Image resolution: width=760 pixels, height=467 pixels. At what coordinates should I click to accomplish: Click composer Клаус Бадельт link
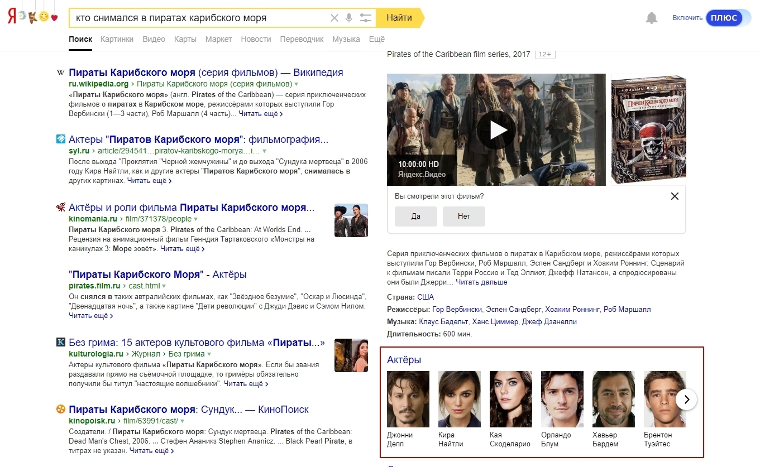[x=443, y=322]
